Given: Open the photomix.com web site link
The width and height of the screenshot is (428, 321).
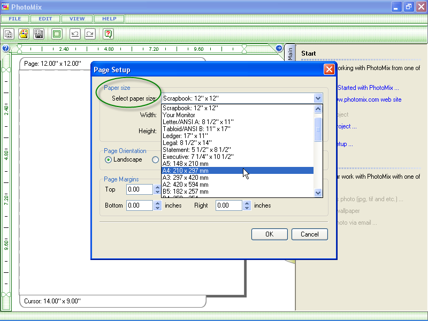Looking at the screenshot, I should pyautogui.click(x=370, y=100).
